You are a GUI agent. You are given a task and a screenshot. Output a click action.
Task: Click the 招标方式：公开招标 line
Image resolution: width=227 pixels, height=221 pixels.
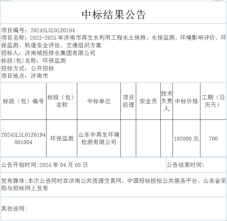coord(28,68)
